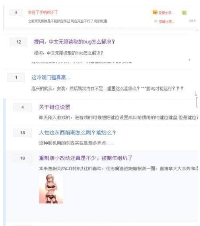Click reply count 1 beside 这冷饭门槛真高
This screenshot has width=200, height=226.
coord(16,78)
